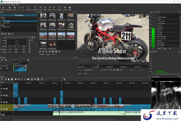Zoom in the timeline with magnifier icon
The image size is (181, 121).
click(65, 79)
